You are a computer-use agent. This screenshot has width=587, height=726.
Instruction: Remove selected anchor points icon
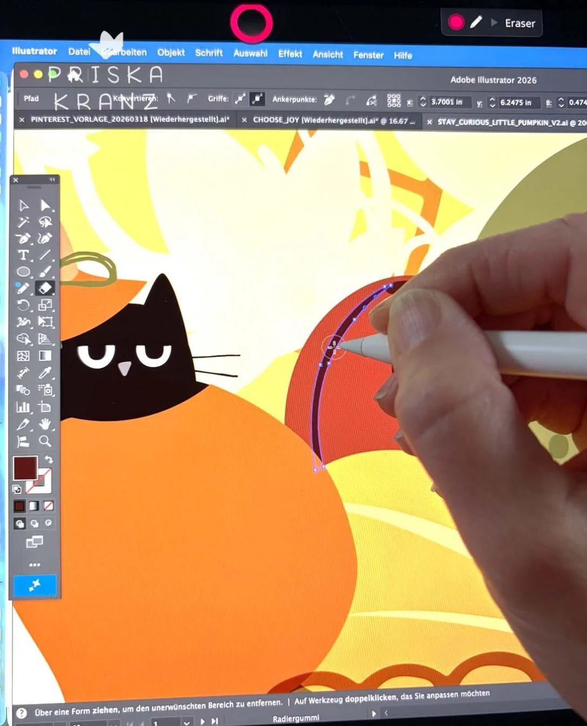329,99
